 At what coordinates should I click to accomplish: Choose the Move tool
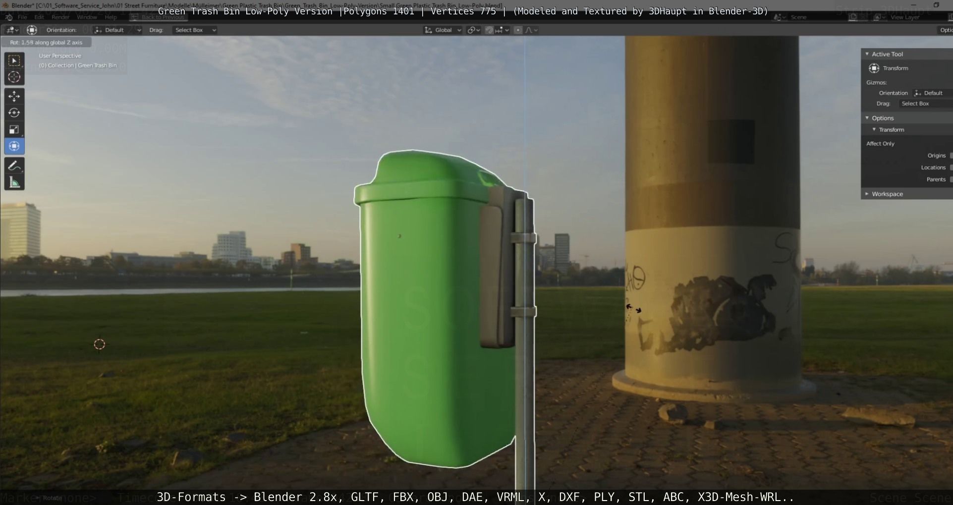coord(14,96)
